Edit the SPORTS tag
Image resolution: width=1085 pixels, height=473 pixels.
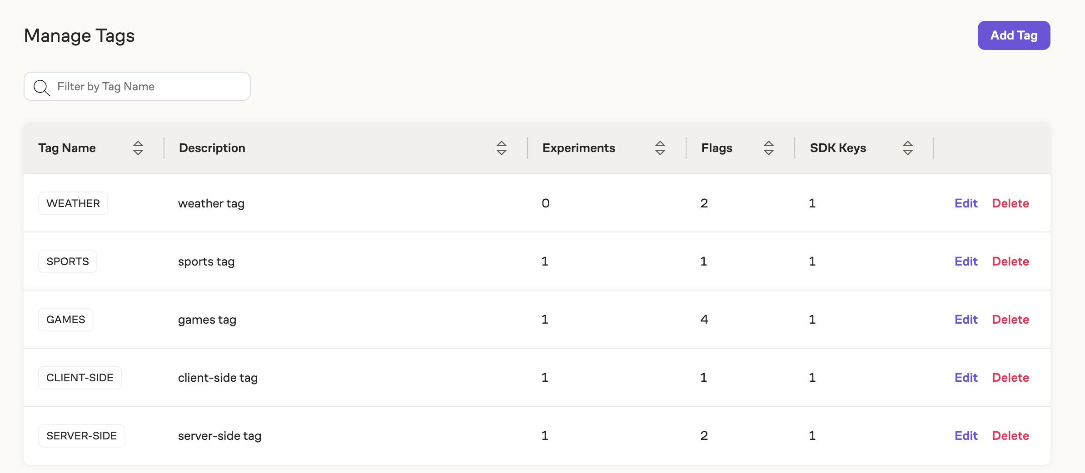point(966,261)
